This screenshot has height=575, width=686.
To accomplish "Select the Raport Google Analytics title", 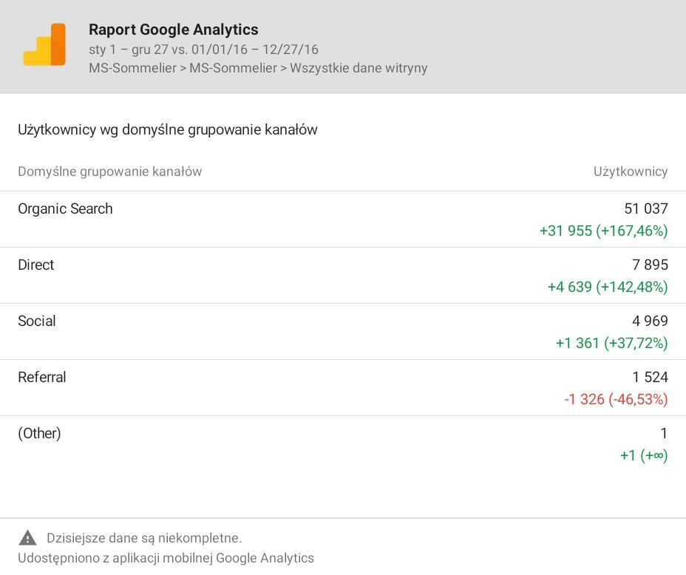I will (173, 30).
